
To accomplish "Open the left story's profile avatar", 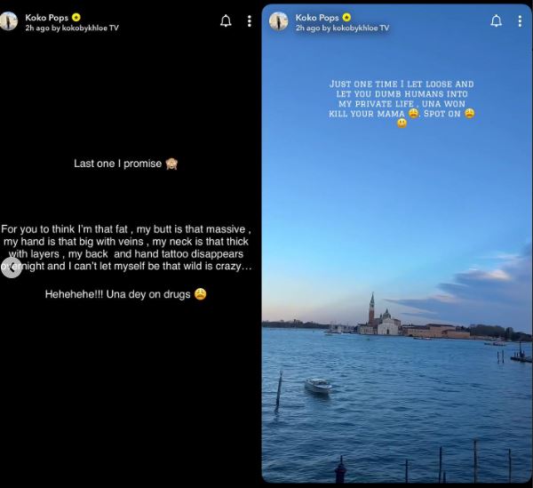I will [x=8, y=21].
